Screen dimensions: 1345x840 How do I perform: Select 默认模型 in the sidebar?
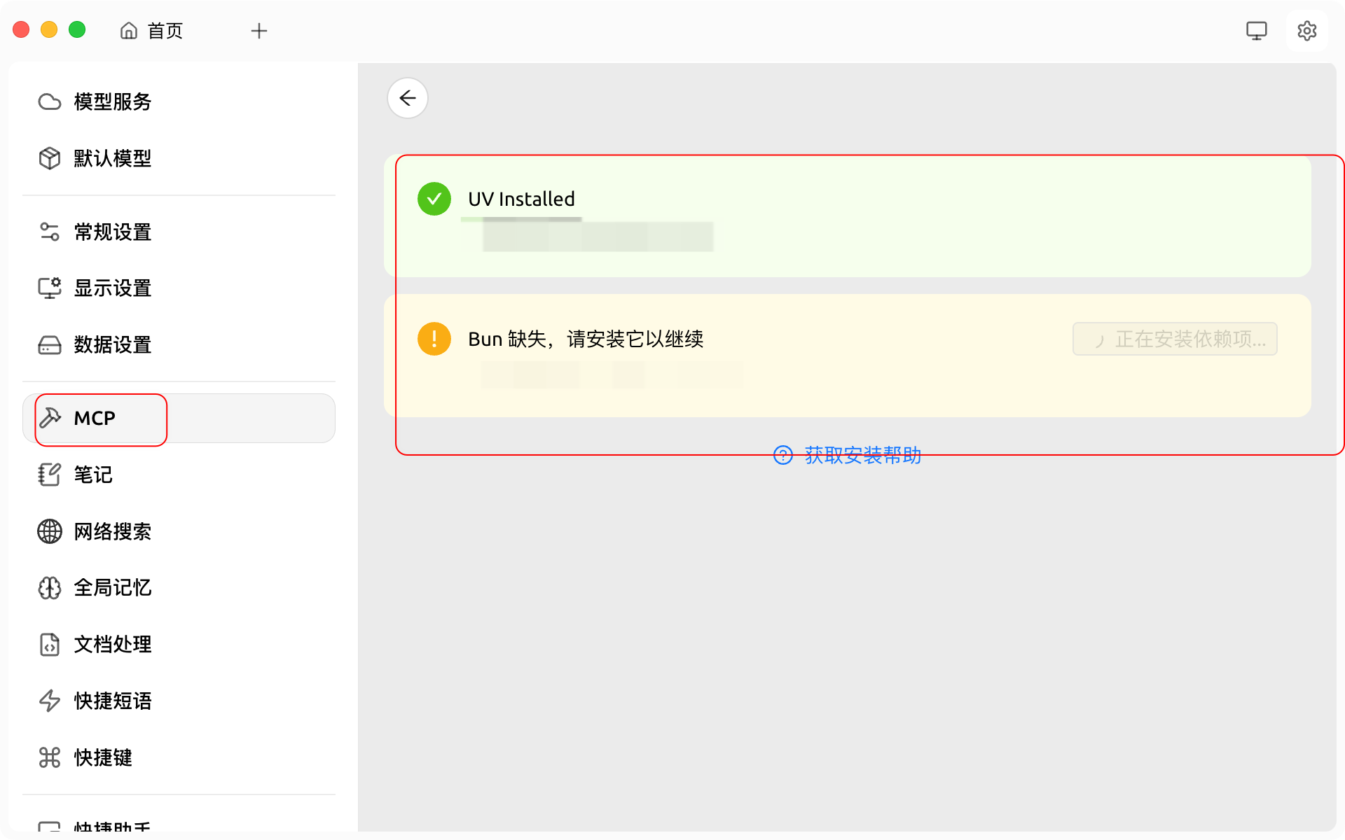coord(112,158)
